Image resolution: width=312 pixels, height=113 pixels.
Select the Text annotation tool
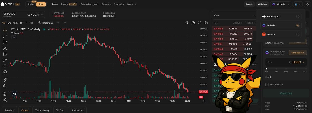(5, 66)
